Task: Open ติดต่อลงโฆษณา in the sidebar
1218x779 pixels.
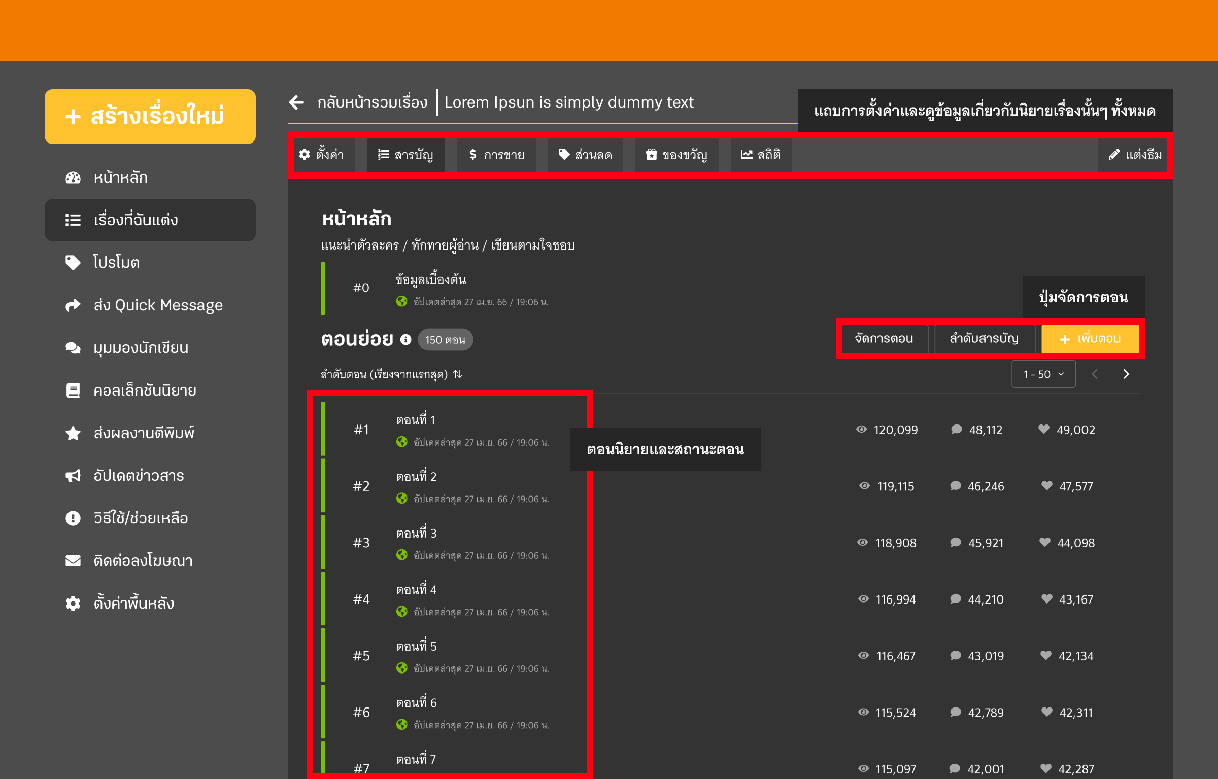Action: (x=150, y=560)
